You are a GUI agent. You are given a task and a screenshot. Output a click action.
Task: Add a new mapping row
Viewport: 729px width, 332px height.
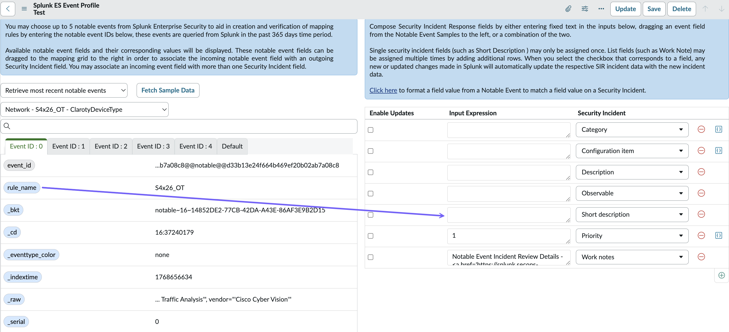[721, 275]
